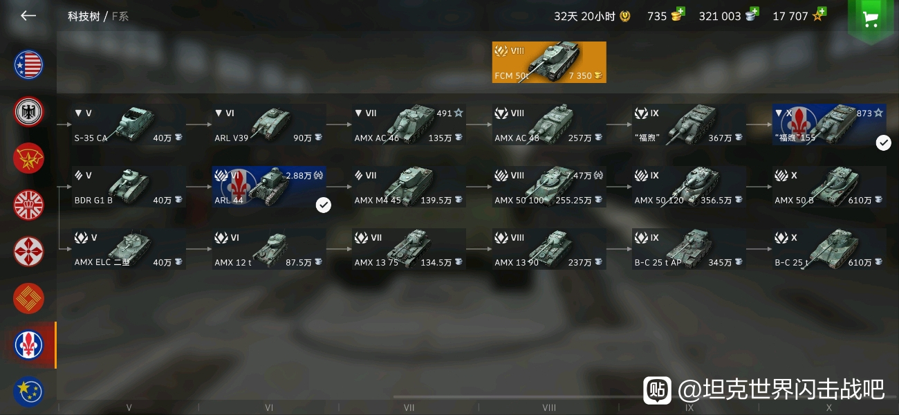Select the Germany nation flag icon
This screenshot has height=415, width=899.
click(x=29, y=111)
